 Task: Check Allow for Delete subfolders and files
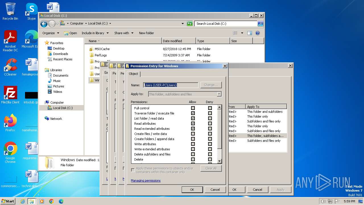pyautogui.click(x=193, y=154)
